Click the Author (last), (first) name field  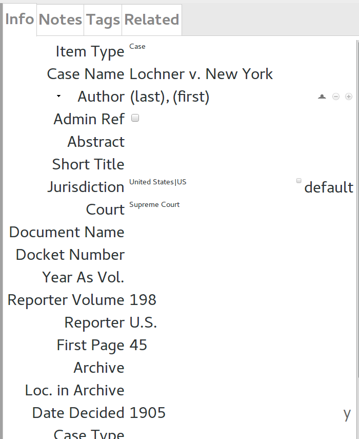169,97
